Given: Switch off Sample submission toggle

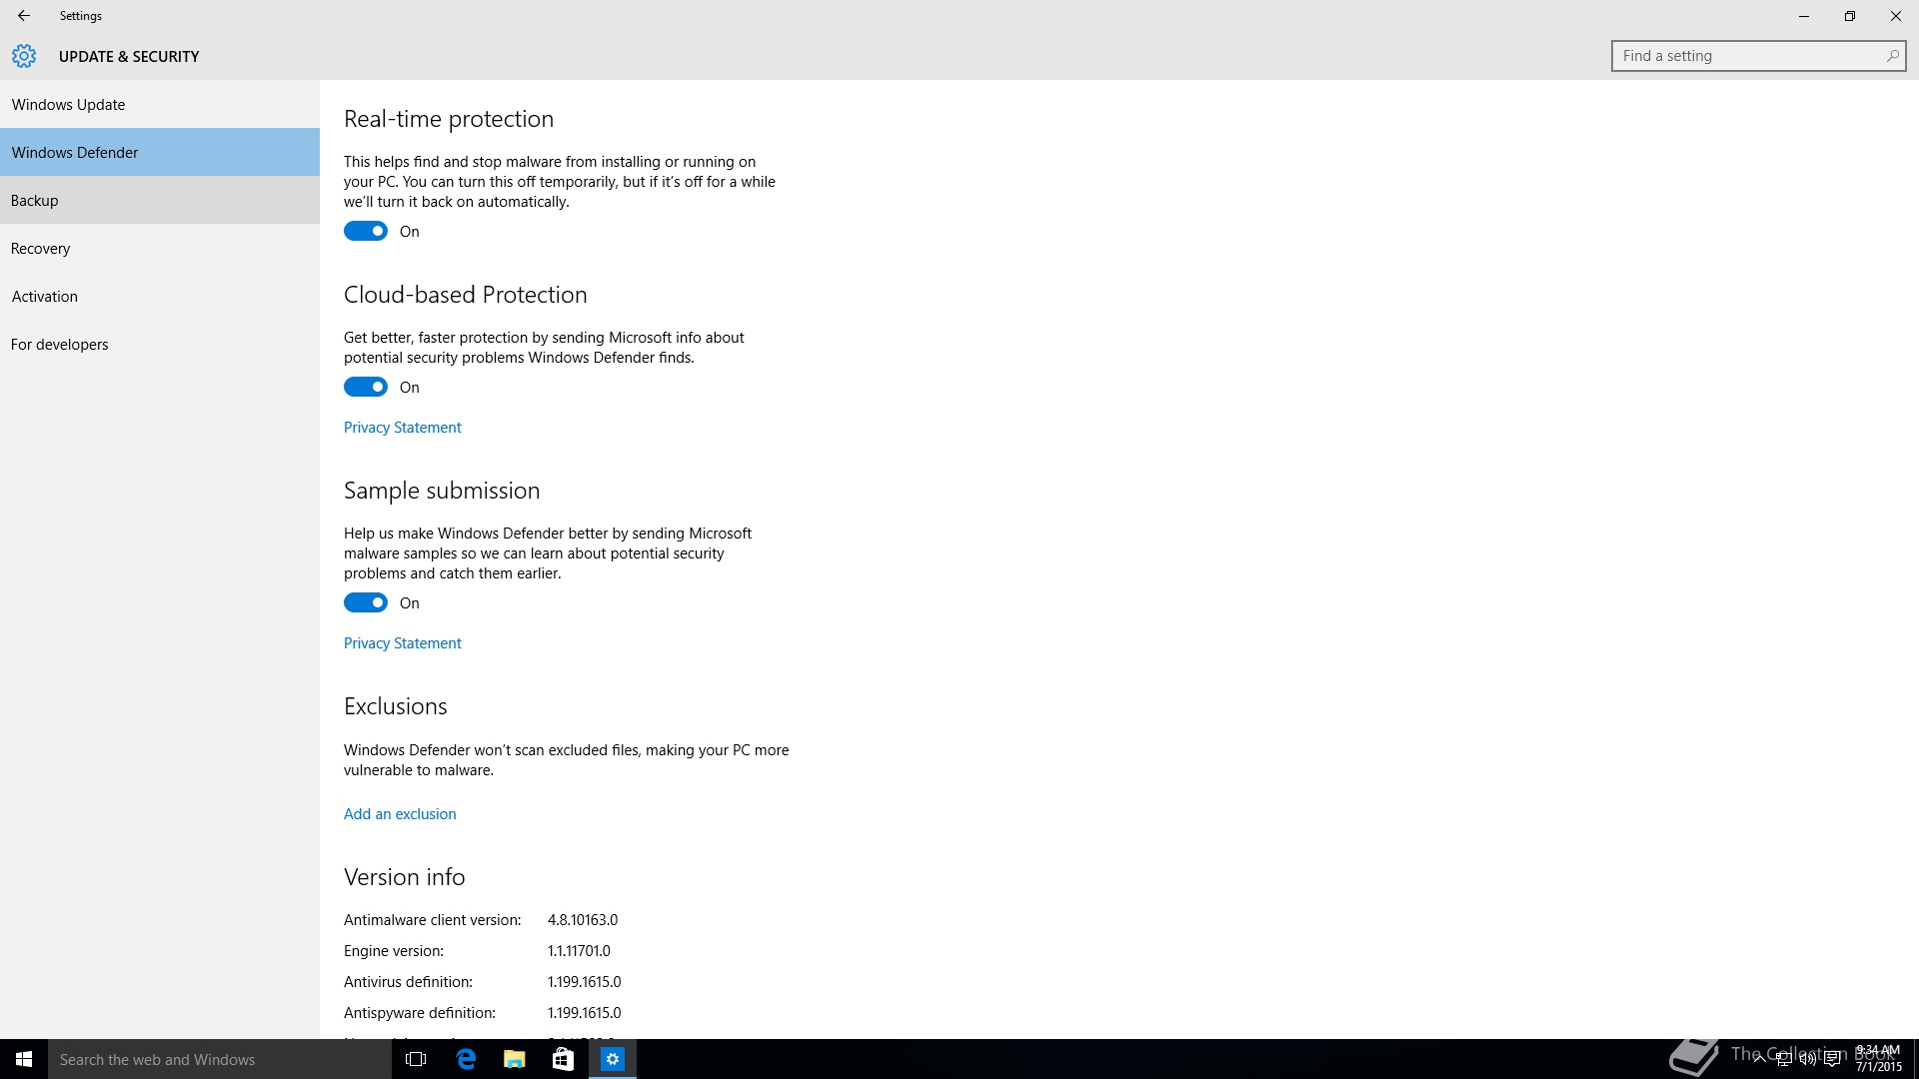Looking at the screenshot, I should pos(366,603).
